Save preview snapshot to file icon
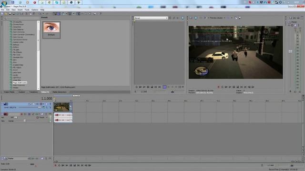 point(240,18)
